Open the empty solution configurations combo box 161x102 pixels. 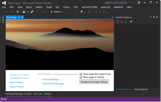71,12
